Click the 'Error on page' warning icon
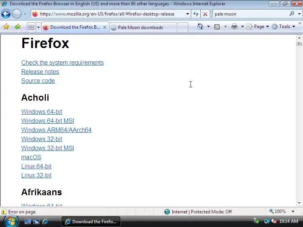The height and width of the screenshot is (227, 303). 3,212
